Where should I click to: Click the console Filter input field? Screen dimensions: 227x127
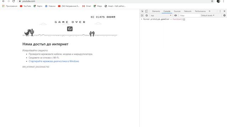(189, 16)
